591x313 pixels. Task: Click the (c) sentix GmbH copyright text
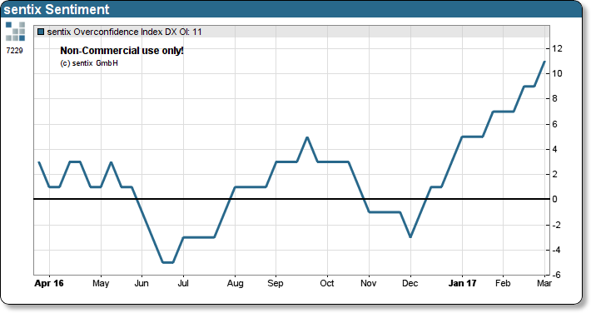pyautogui.click(x=89, y=63)
